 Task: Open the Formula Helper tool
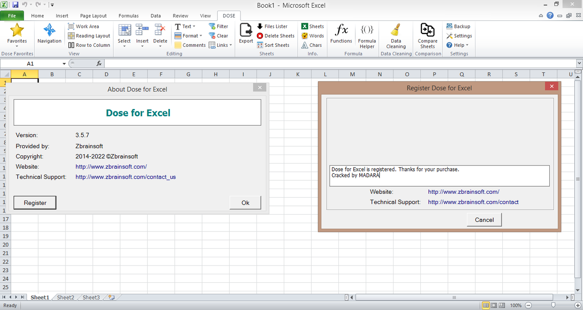pyautogui.click(x=367, y=36)
